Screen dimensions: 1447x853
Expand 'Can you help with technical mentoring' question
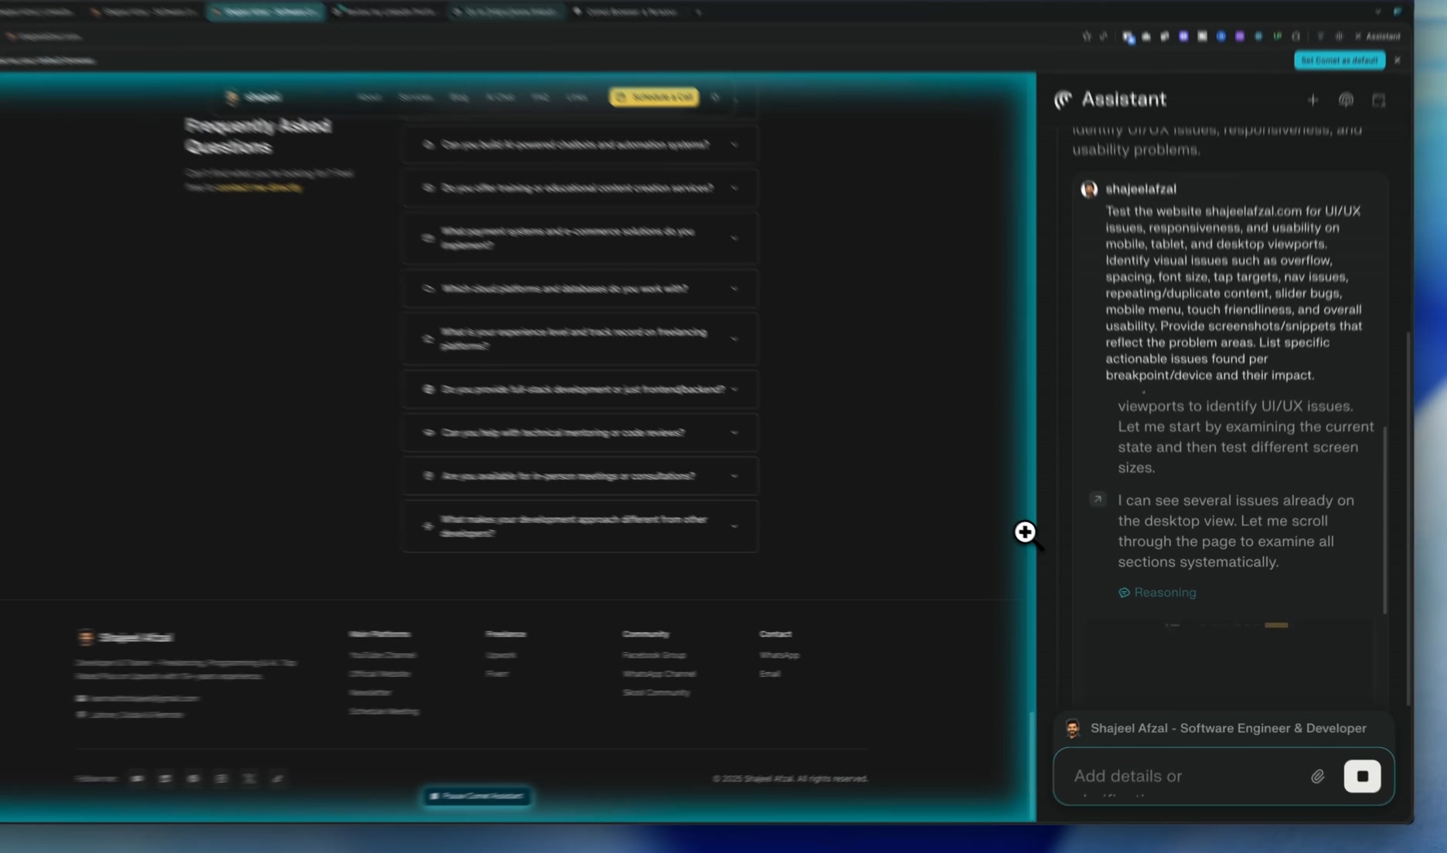pos(580,433)
